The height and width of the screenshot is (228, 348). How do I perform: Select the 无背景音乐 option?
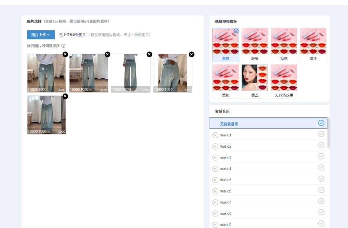(268, 123)
